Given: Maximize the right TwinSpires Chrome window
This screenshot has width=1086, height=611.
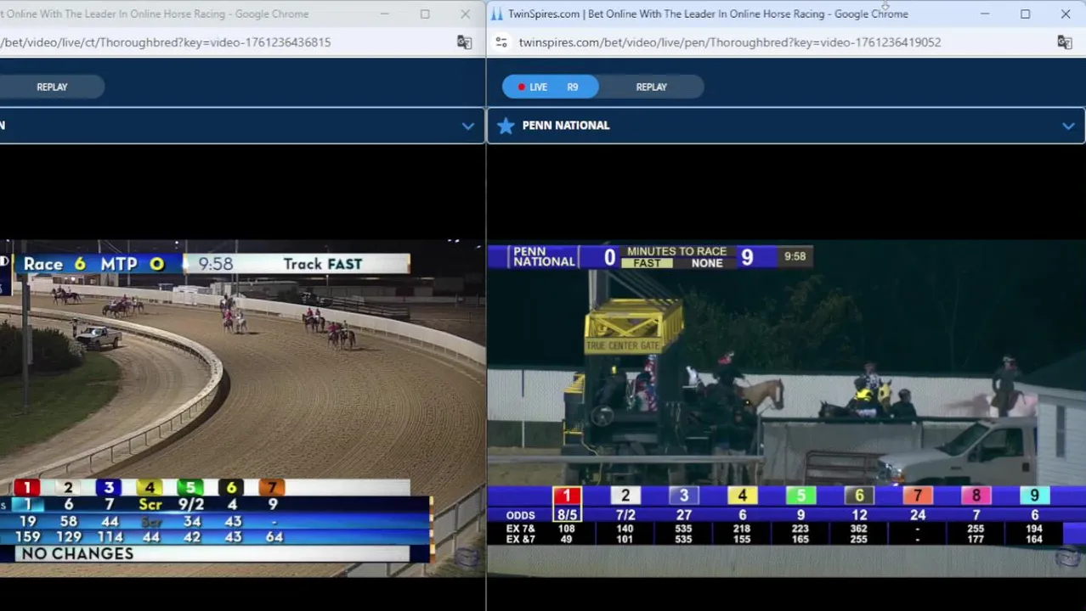Looking at the screenshot, I should [1025, 14].
